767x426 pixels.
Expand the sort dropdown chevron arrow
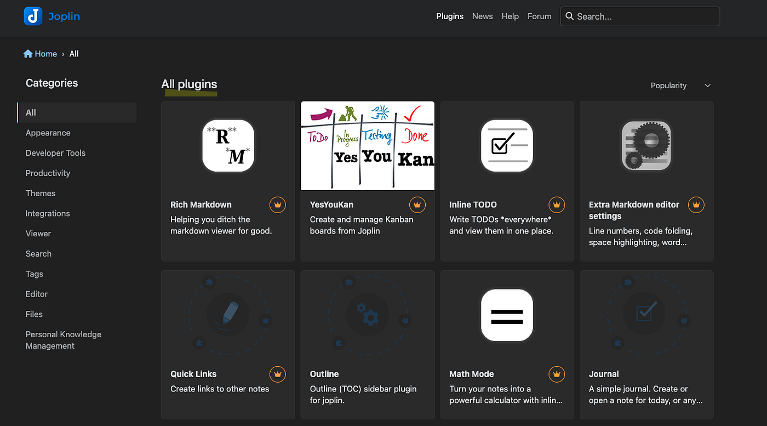[x=707, y=86]
